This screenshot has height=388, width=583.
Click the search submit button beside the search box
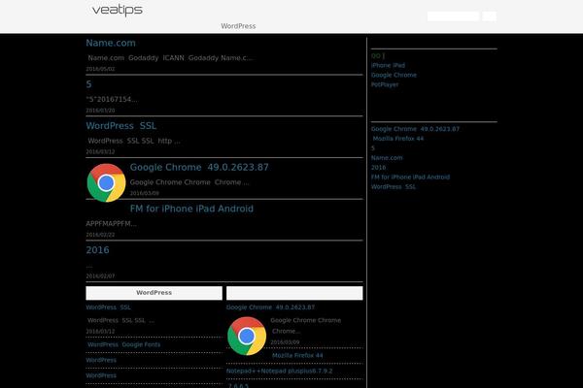click(x=489, y=16)
